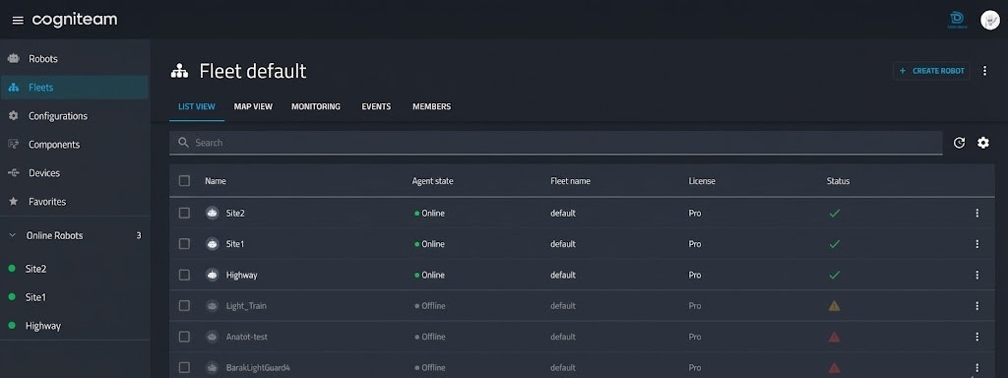This screenshot has height=378, width=1008.
Task: Switch to the List View tab
Action: point(197,106)
